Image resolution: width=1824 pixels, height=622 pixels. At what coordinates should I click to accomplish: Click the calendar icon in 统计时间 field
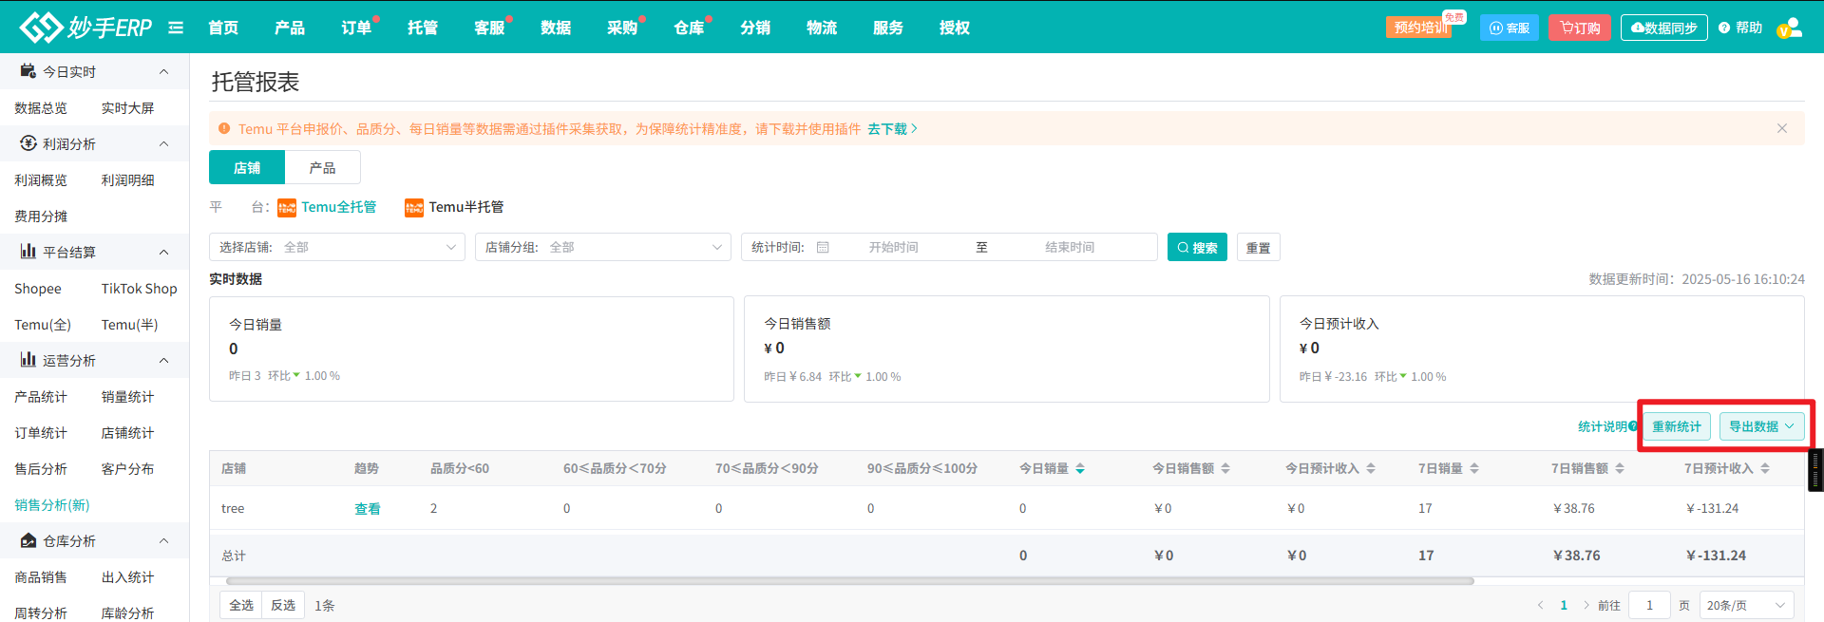click(823, 247)
